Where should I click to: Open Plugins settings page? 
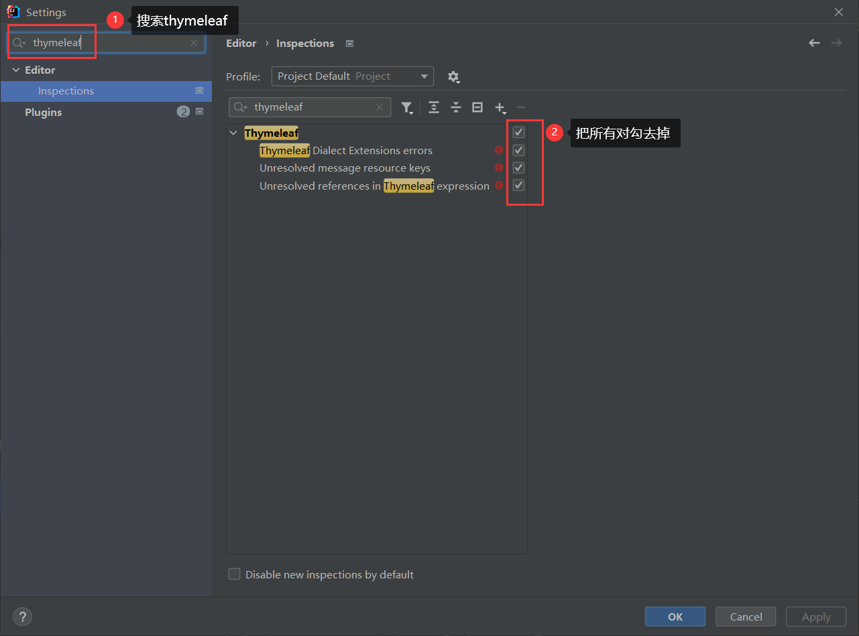click(106, 113)
